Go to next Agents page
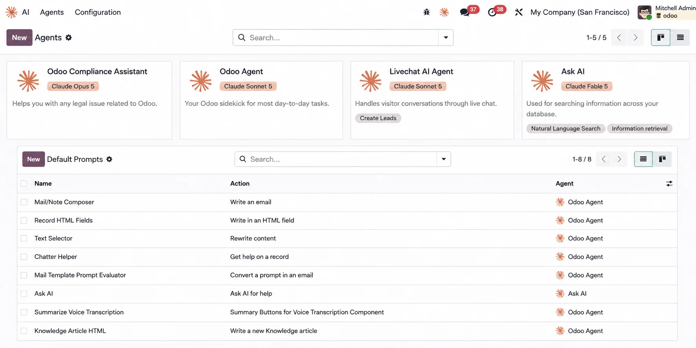Image resolution: width=696 pixels, height=348 pixels. click(x=636, y=38)
